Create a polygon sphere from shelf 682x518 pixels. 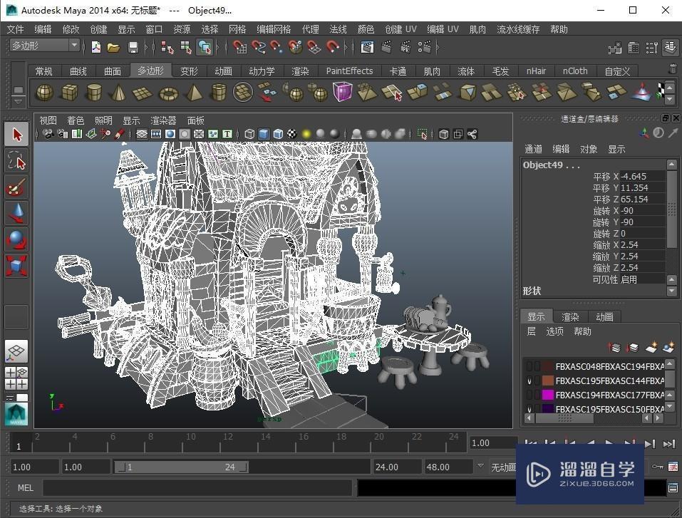pos(44,92)
